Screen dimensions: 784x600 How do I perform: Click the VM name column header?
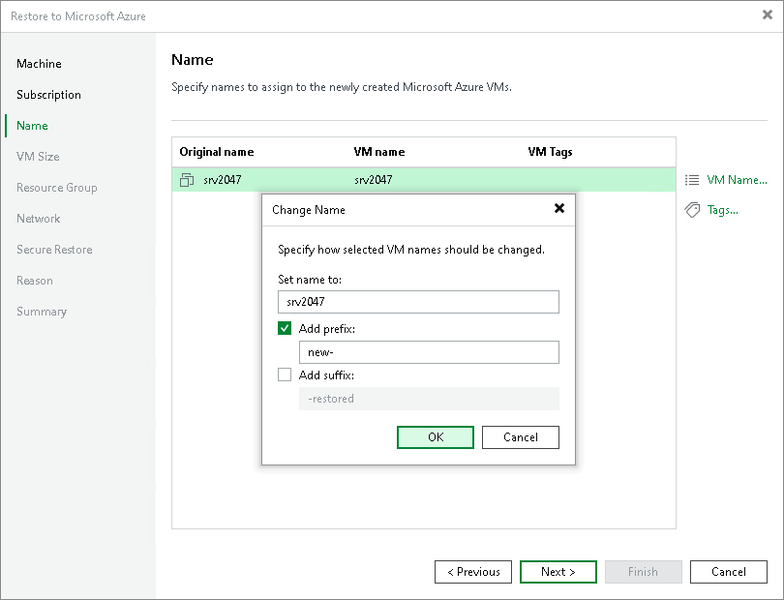coord(379,152)
